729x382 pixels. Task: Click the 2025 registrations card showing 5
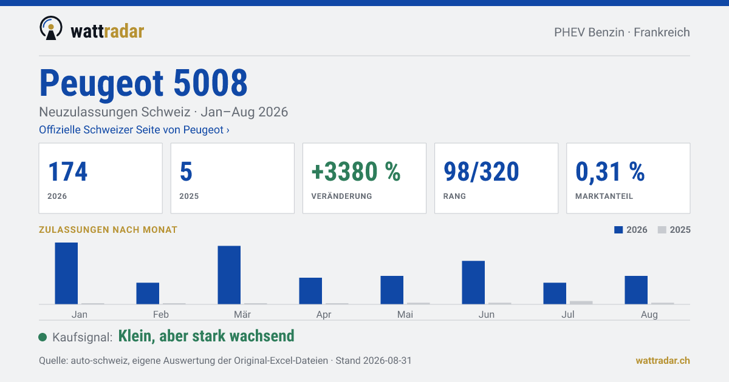click(x=233, y=178)
